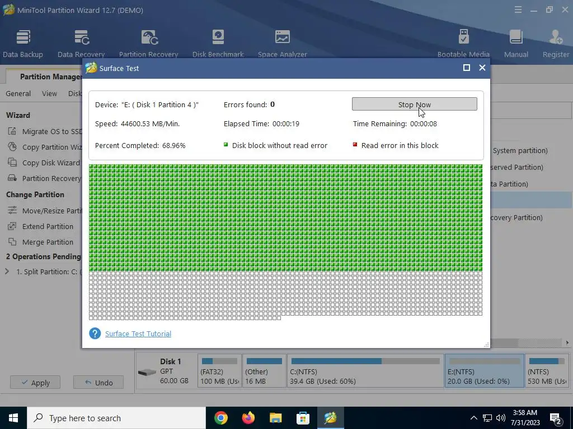Show hidden system tray icons
This screenshot has height=429, width=573.
pos(473,418)
